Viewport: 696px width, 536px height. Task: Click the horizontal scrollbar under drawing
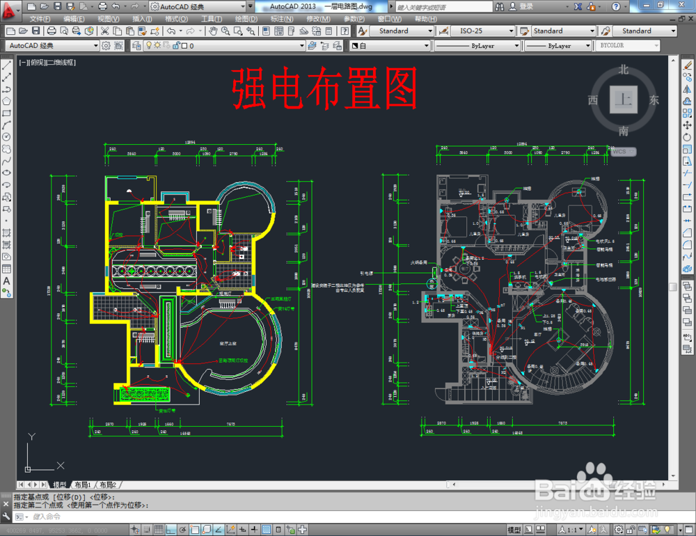tap(560, 484)
